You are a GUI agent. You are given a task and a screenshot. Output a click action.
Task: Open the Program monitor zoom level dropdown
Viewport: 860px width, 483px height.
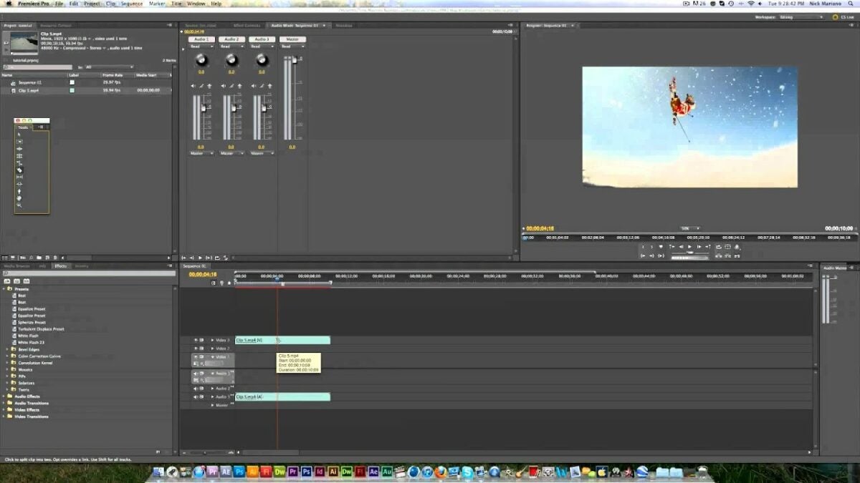pos(690,228)
